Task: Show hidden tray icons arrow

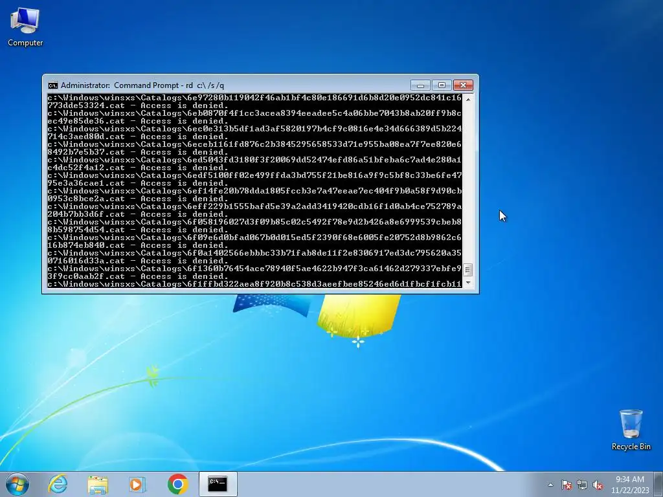Action: pos(550,485)
